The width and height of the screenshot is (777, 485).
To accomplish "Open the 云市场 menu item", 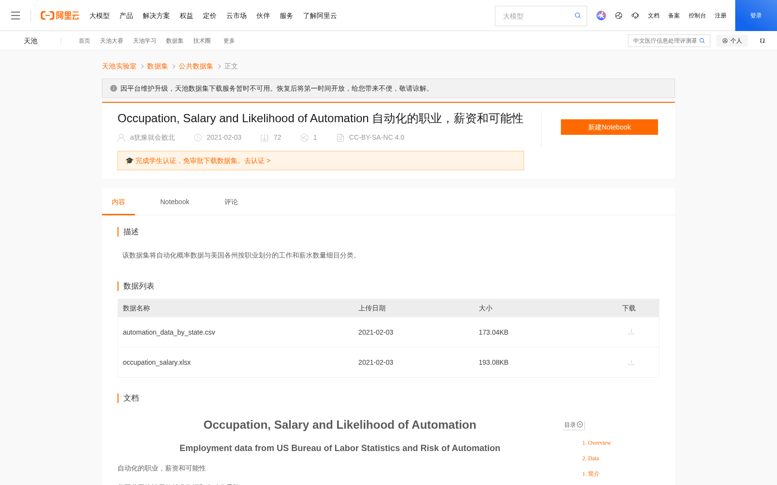I will 236,16.
